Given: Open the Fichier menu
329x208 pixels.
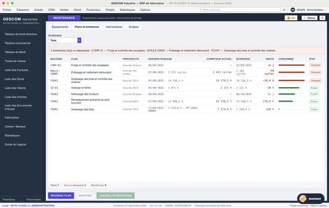Looking at the screenshot, I should tap(7, 10).
